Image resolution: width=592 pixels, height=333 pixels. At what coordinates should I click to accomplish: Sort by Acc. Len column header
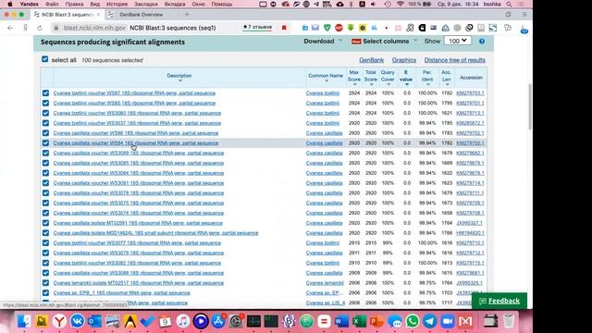(446, 77)
